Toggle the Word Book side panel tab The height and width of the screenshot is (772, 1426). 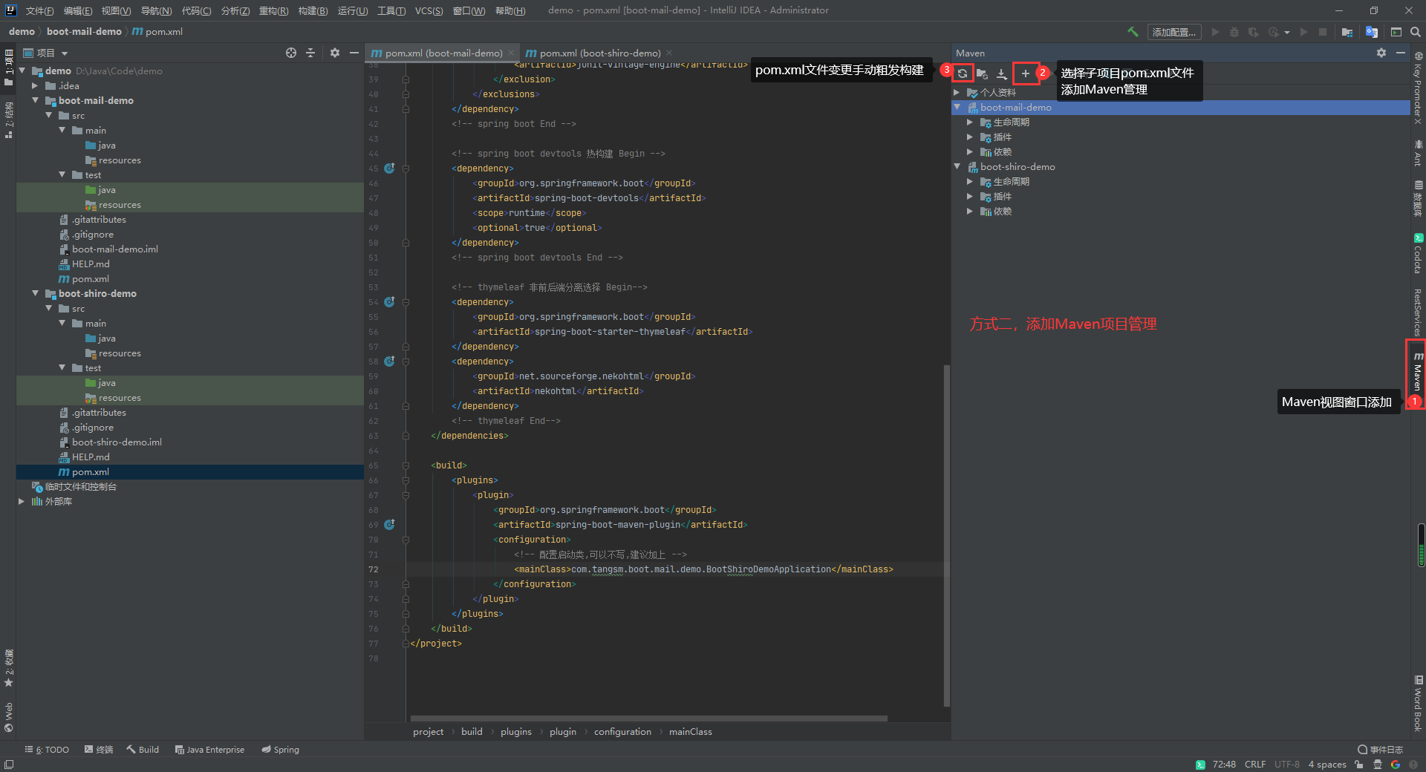click(1418, 703)
